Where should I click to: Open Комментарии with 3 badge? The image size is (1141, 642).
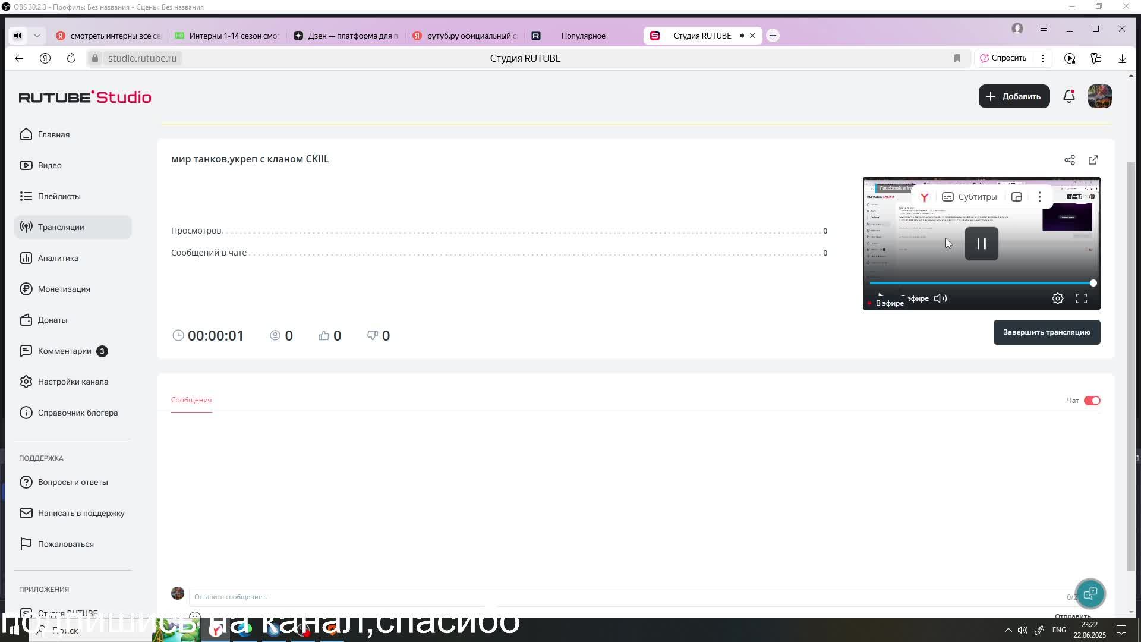[x=64, y=351]
